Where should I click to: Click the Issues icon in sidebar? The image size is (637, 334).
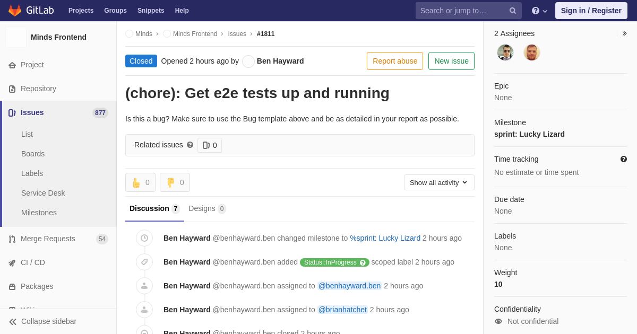[x=12, y=113]
